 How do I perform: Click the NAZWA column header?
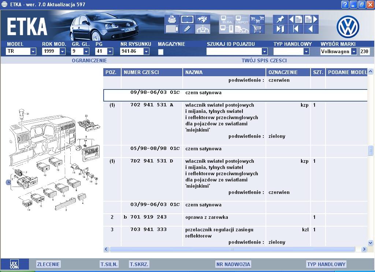pyautogui.click(x=224, y=72)
